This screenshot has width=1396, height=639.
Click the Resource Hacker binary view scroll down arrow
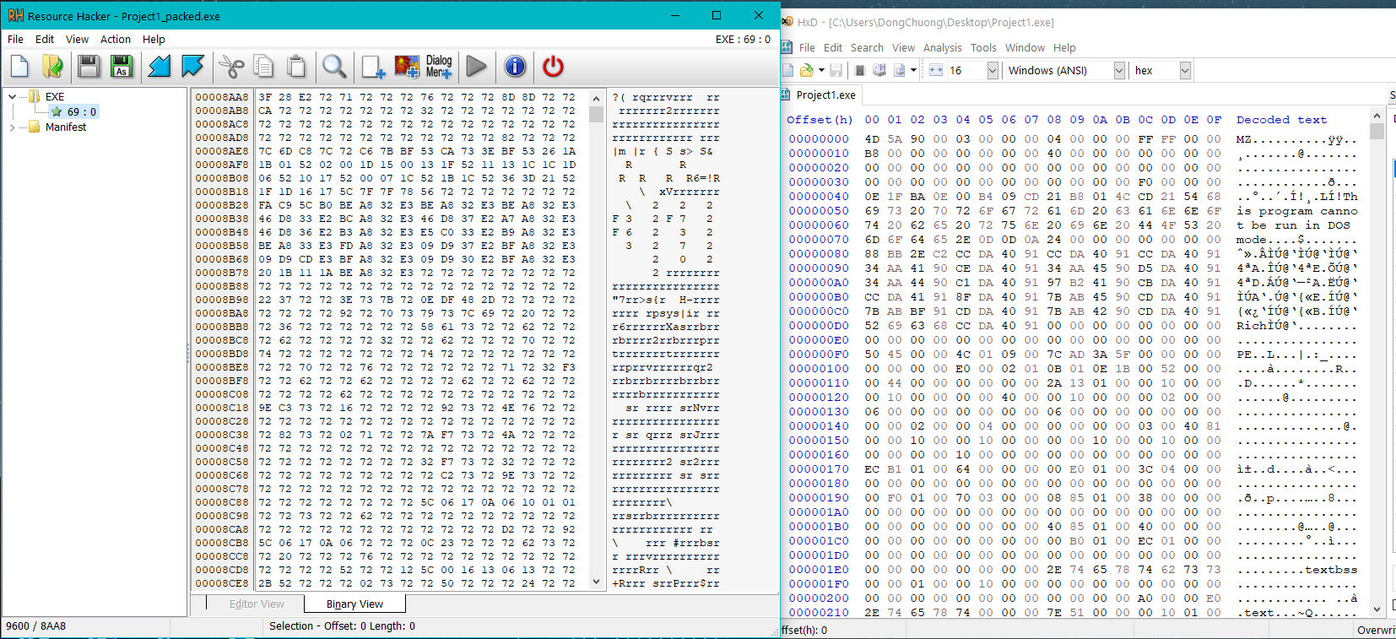(596, 582)
